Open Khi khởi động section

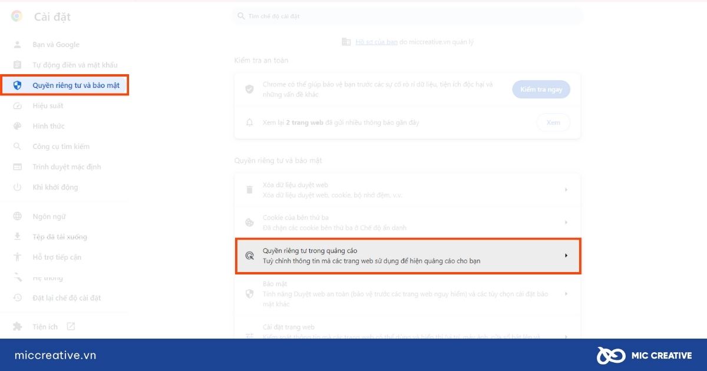coord(55,187)
